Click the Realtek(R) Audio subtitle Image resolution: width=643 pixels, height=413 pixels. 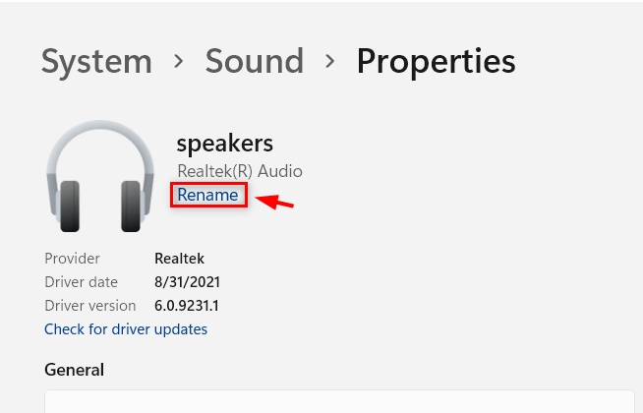pyautogui.click(x=240, y=171)
